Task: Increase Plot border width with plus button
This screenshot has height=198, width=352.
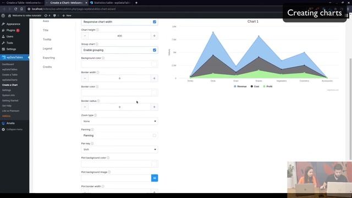Action: [x=154, y=192]
